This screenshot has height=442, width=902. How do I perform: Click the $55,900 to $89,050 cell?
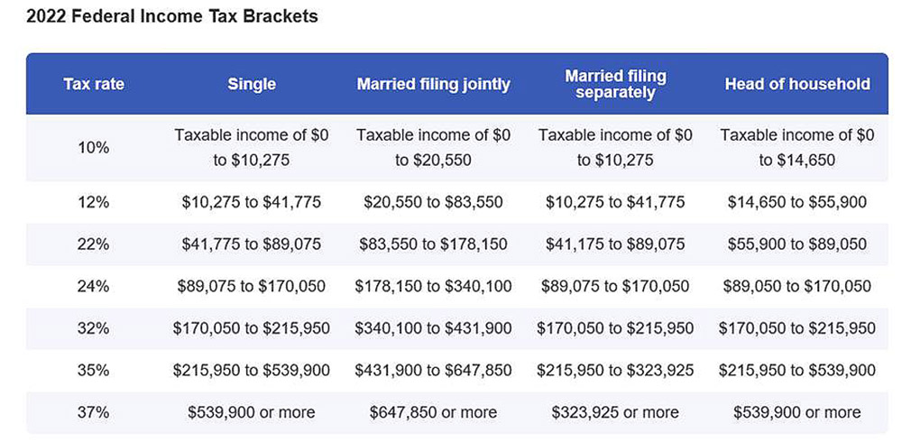pyautogui.click(x=797, y=244)
